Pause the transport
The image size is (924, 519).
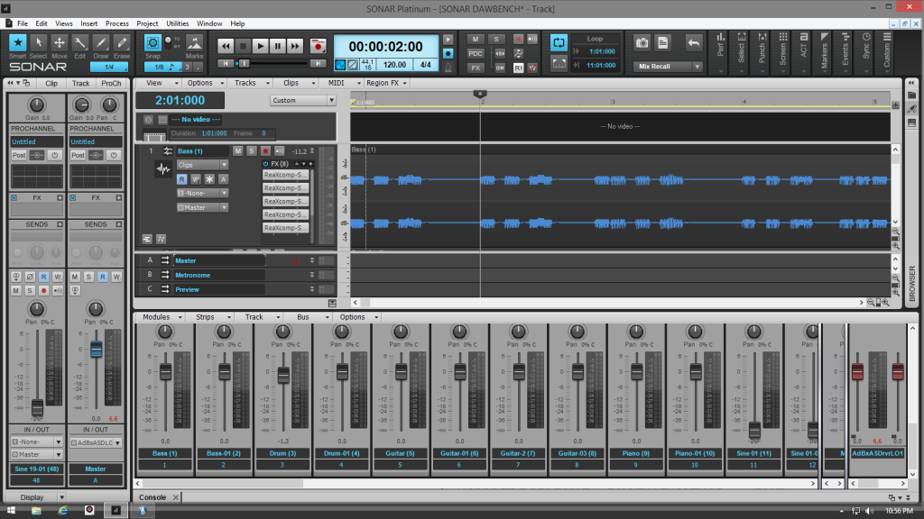[278, 46]
